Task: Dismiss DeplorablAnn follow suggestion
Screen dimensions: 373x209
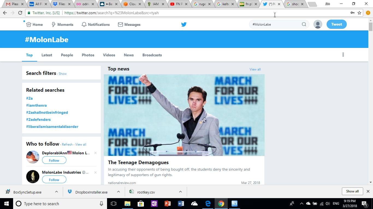Action: (95, 153)
